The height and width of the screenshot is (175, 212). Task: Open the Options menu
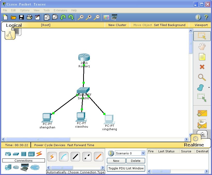tap(25, 10)
